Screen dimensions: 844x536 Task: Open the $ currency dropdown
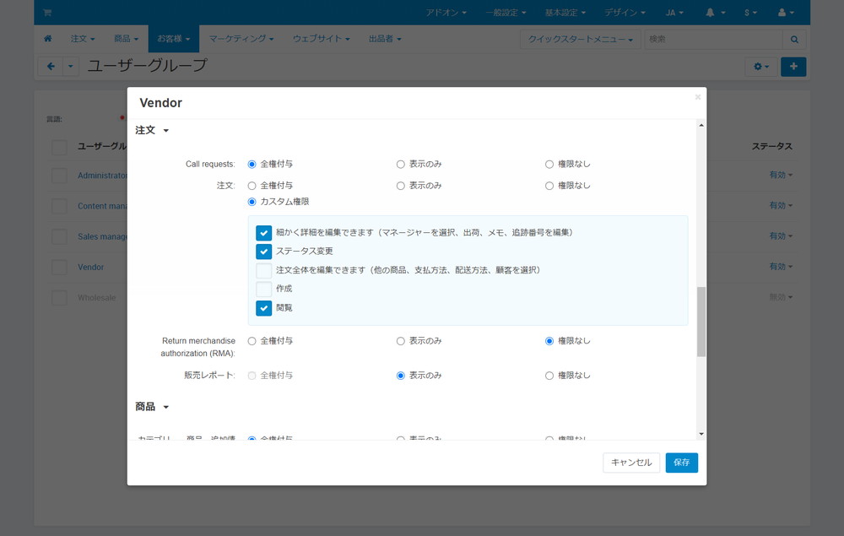point(751,13)
